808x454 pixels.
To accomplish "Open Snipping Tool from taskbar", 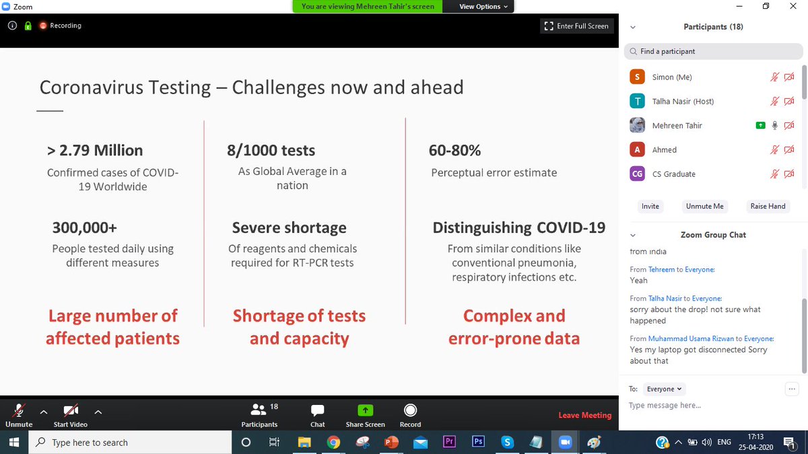I will click(363, 442).
